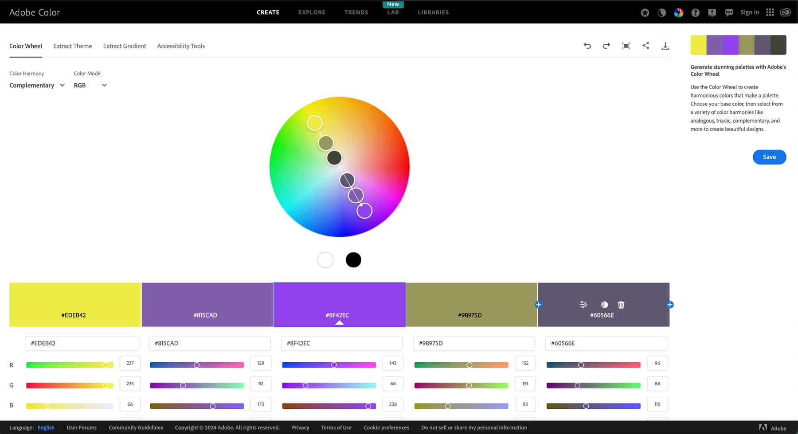Open the Color Mode RGB dropdown
This screenshot has height=434, width=798.
[x=90, y=85]
